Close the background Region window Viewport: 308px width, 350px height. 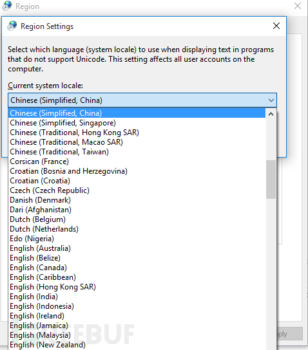[298, 6]
